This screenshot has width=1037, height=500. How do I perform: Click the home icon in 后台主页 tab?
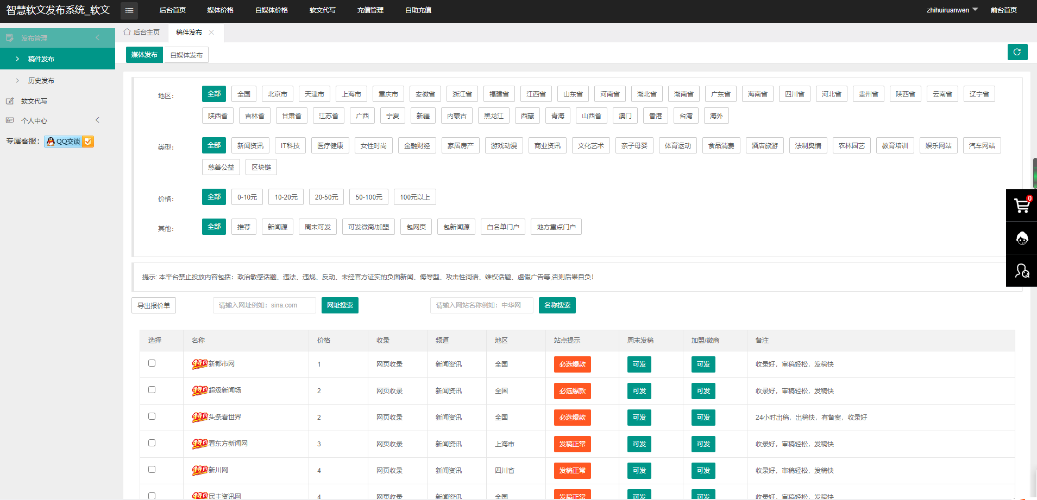tap(127, 32)
